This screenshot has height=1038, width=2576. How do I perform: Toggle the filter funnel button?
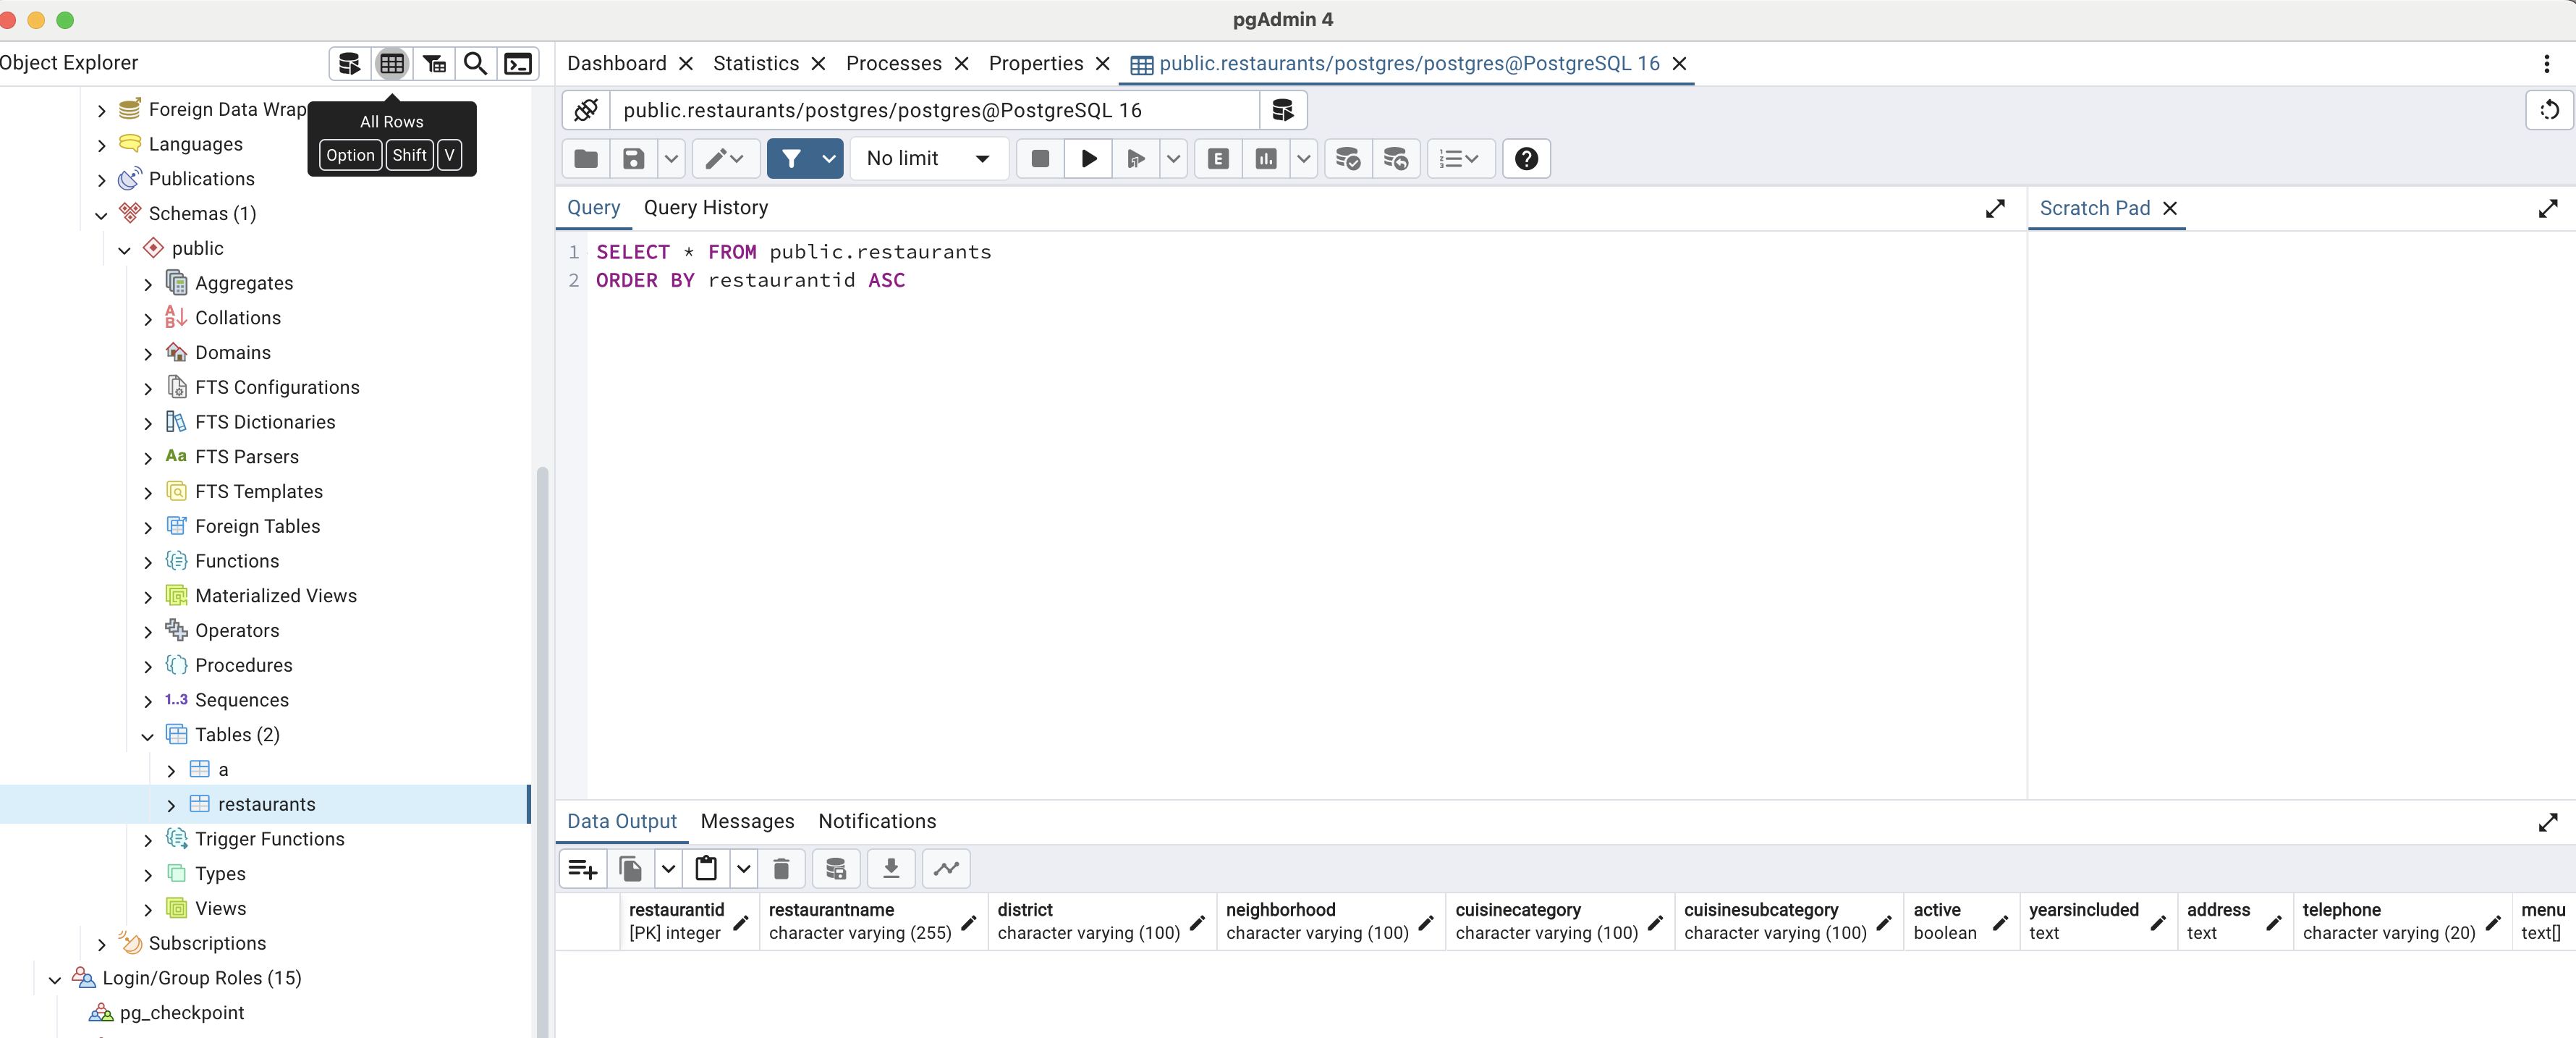[791, 159]
